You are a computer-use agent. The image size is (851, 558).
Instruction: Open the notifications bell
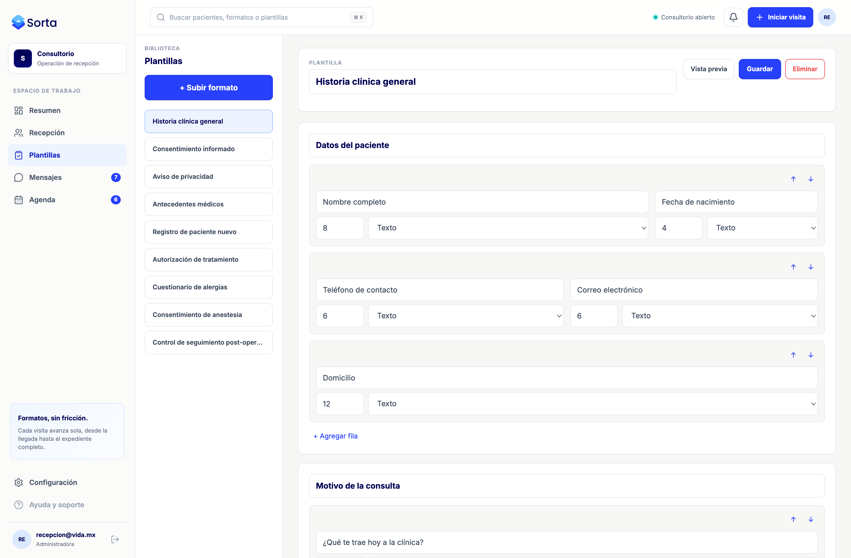[x=733, y=17]
